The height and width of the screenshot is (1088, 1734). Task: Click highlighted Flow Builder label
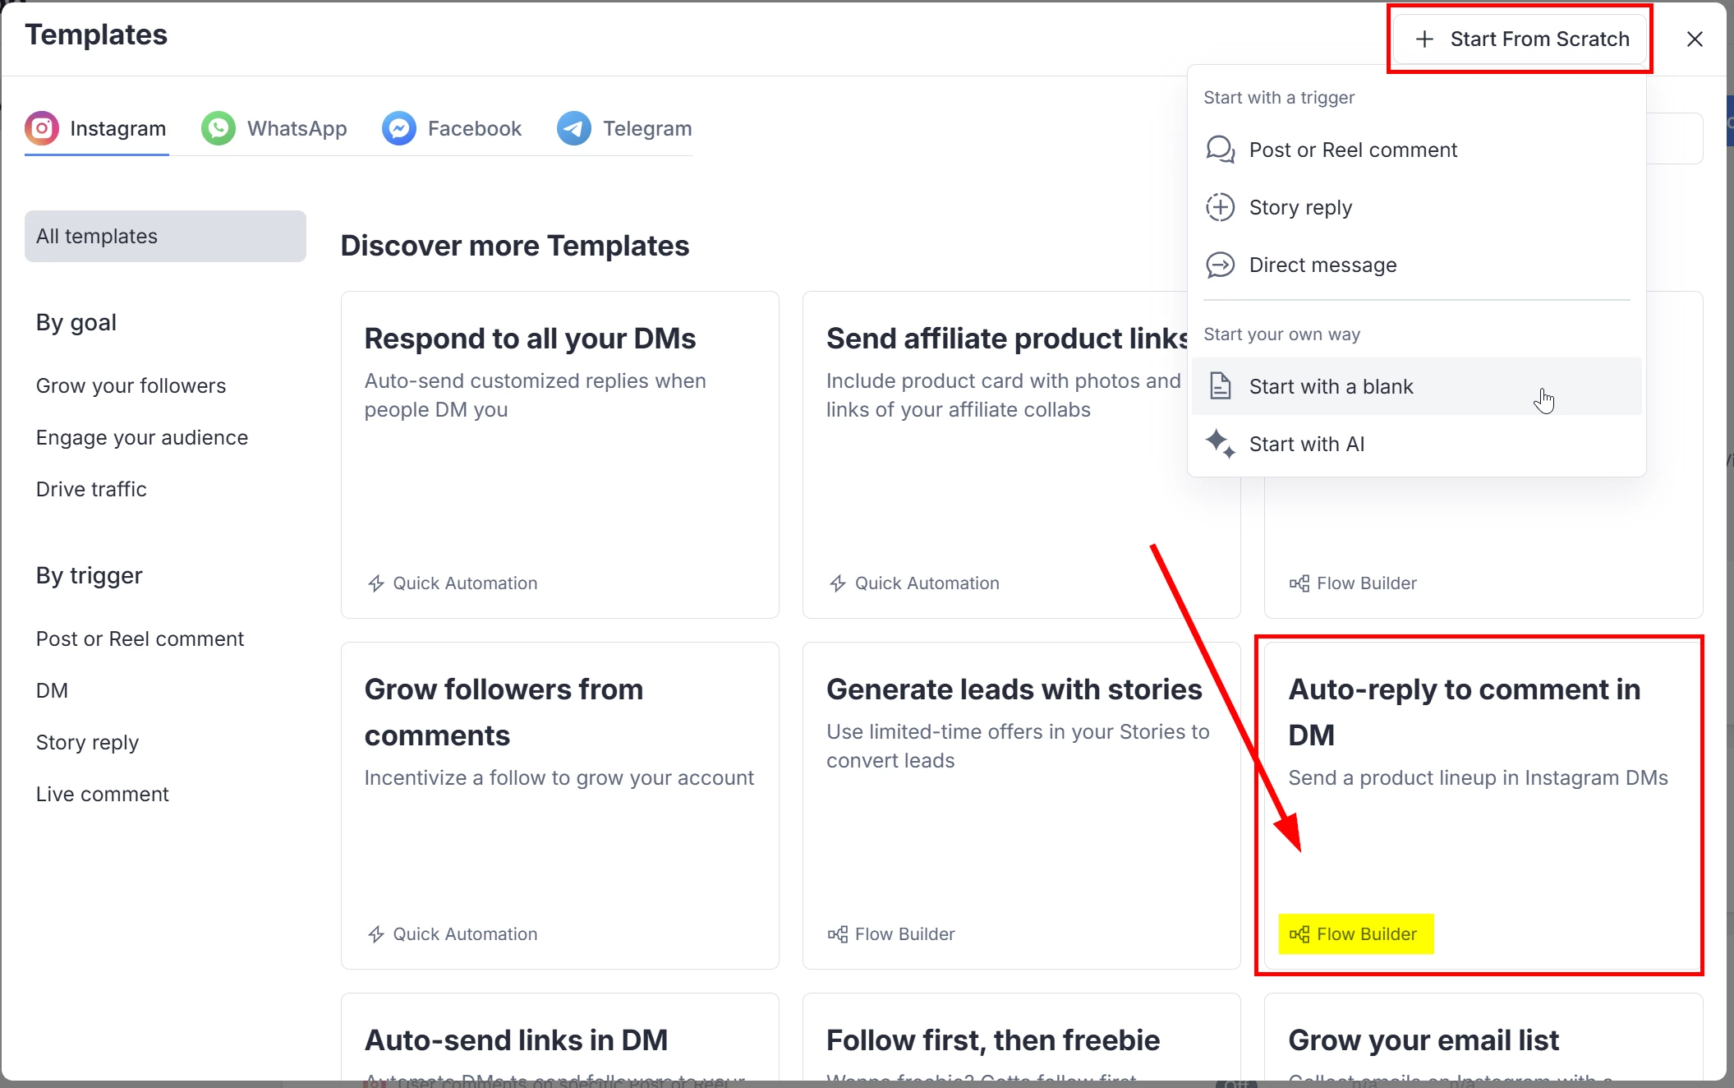click(1355, 934)
